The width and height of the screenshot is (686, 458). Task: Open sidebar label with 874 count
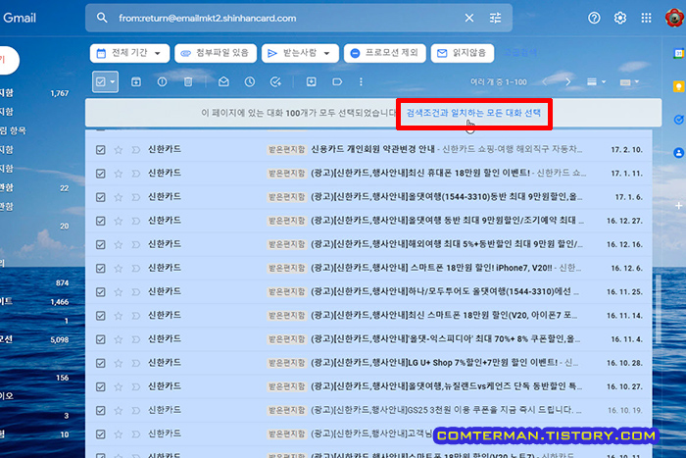click(35, 282)
